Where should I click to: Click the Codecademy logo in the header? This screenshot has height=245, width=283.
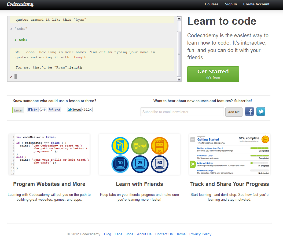[x=20, y=4]
